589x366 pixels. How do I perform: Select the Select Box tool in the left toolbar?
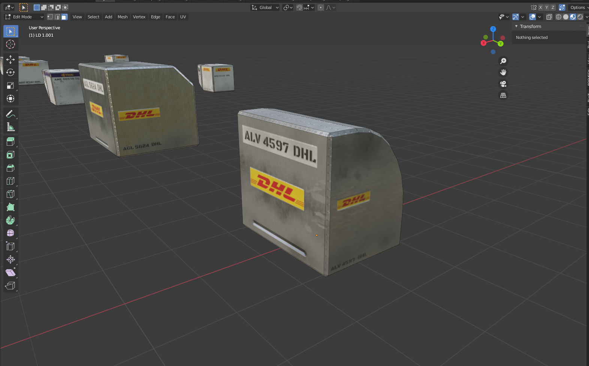(x=10, y=31)
